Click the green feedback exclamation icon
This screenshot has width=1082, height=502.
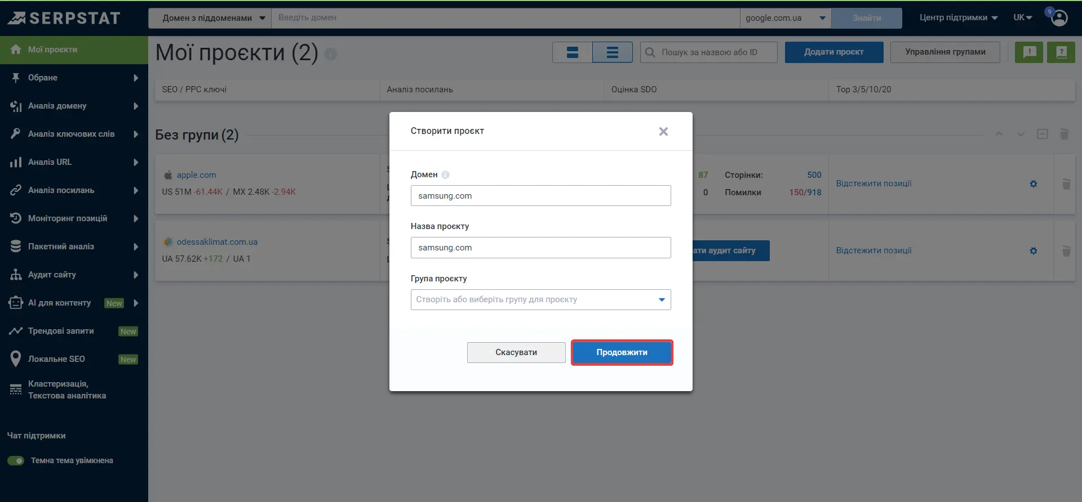click(x=1029, y=52)
